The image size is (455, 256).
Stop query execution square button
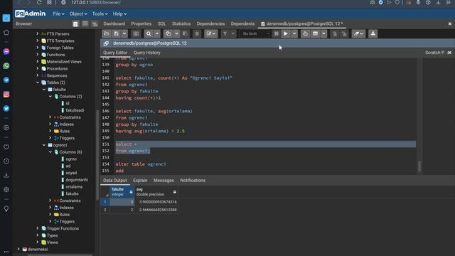tap(277, 34)
